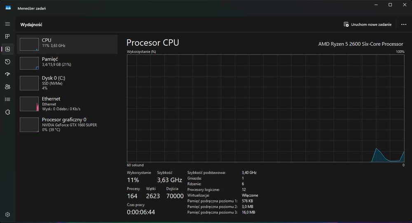The width and height of the screenshot is (412, 223).
Task: Open the hamburger navigation menu
Action: click(7, 24)
